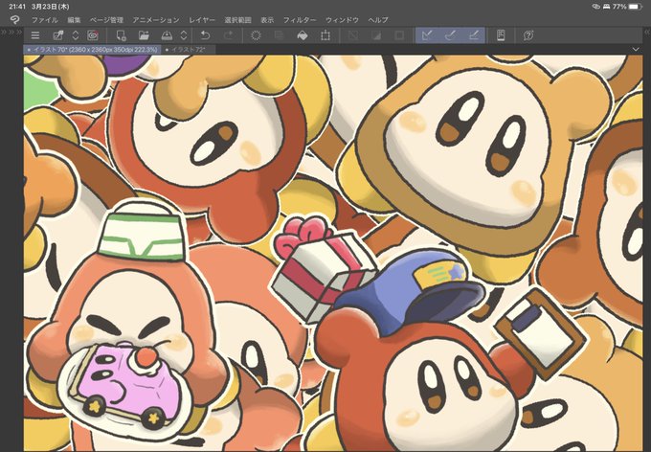The height and width of the screenshot is (452, 651).
Task: Open the 編集 menu
Action: [x=74, y=19]
